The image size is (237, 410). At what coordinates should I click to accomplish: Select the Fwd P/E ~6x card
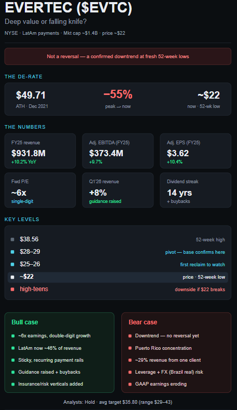40,190
